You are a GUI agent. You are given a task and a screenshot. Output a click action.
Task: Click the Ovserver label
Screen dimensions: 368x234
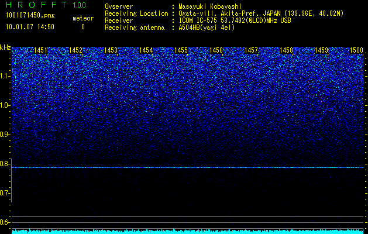click(119, 6)
